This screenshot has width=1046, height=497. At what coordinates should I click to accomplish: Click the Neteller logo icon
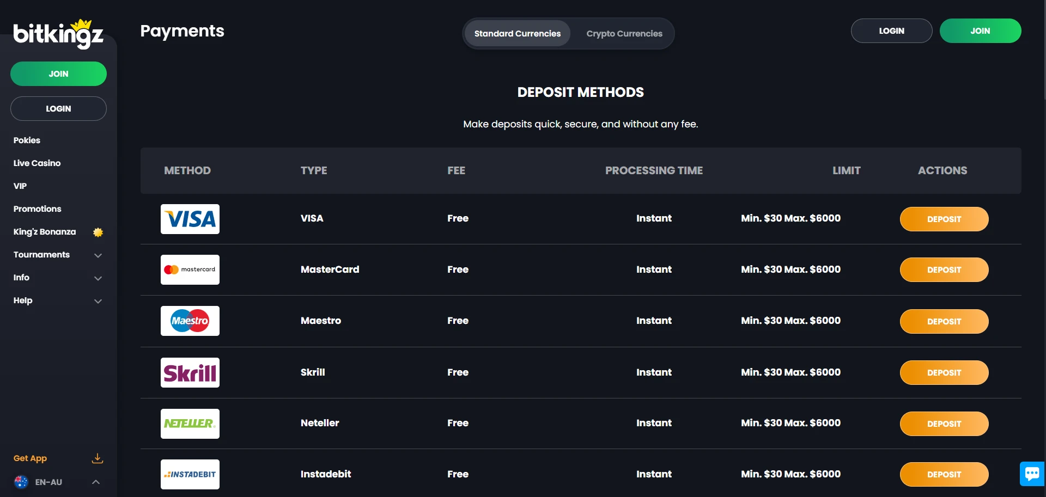click(x=190, y=424)
